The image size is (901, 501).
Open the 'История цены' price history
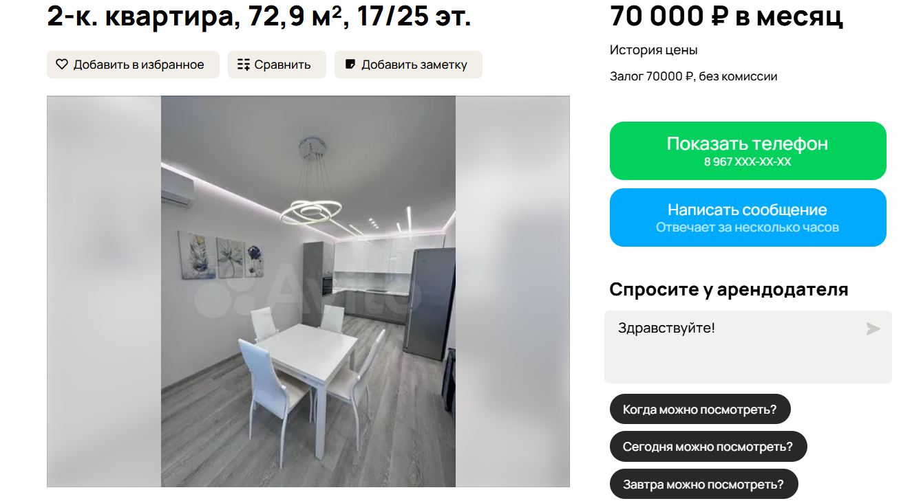[654, 50]
